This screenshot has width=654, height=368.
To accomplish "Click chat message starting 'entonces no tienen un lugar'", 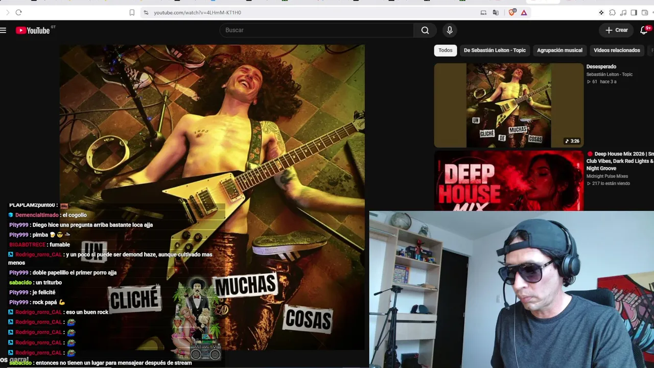I will point(114,363).
